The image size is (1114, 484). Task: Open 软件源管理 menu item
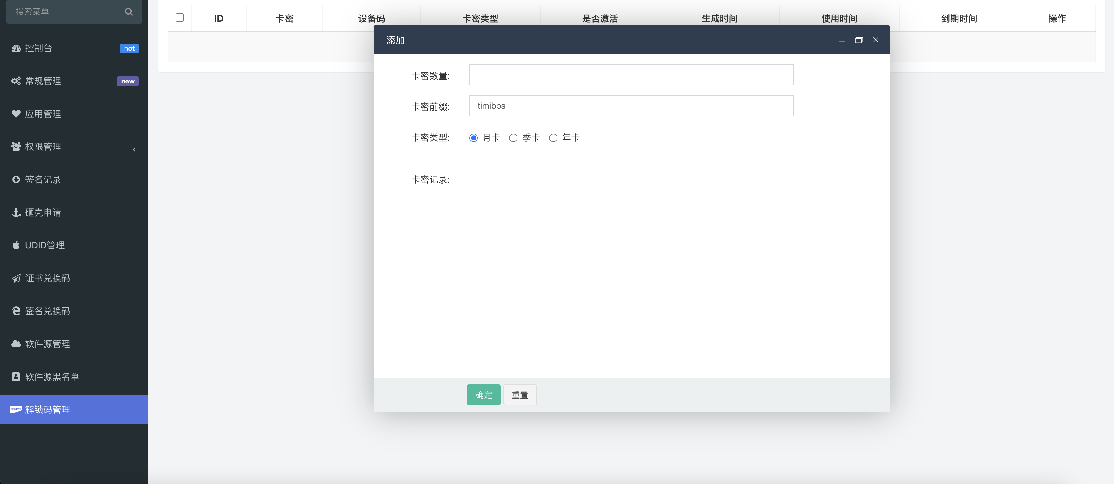tap(74, 344)
